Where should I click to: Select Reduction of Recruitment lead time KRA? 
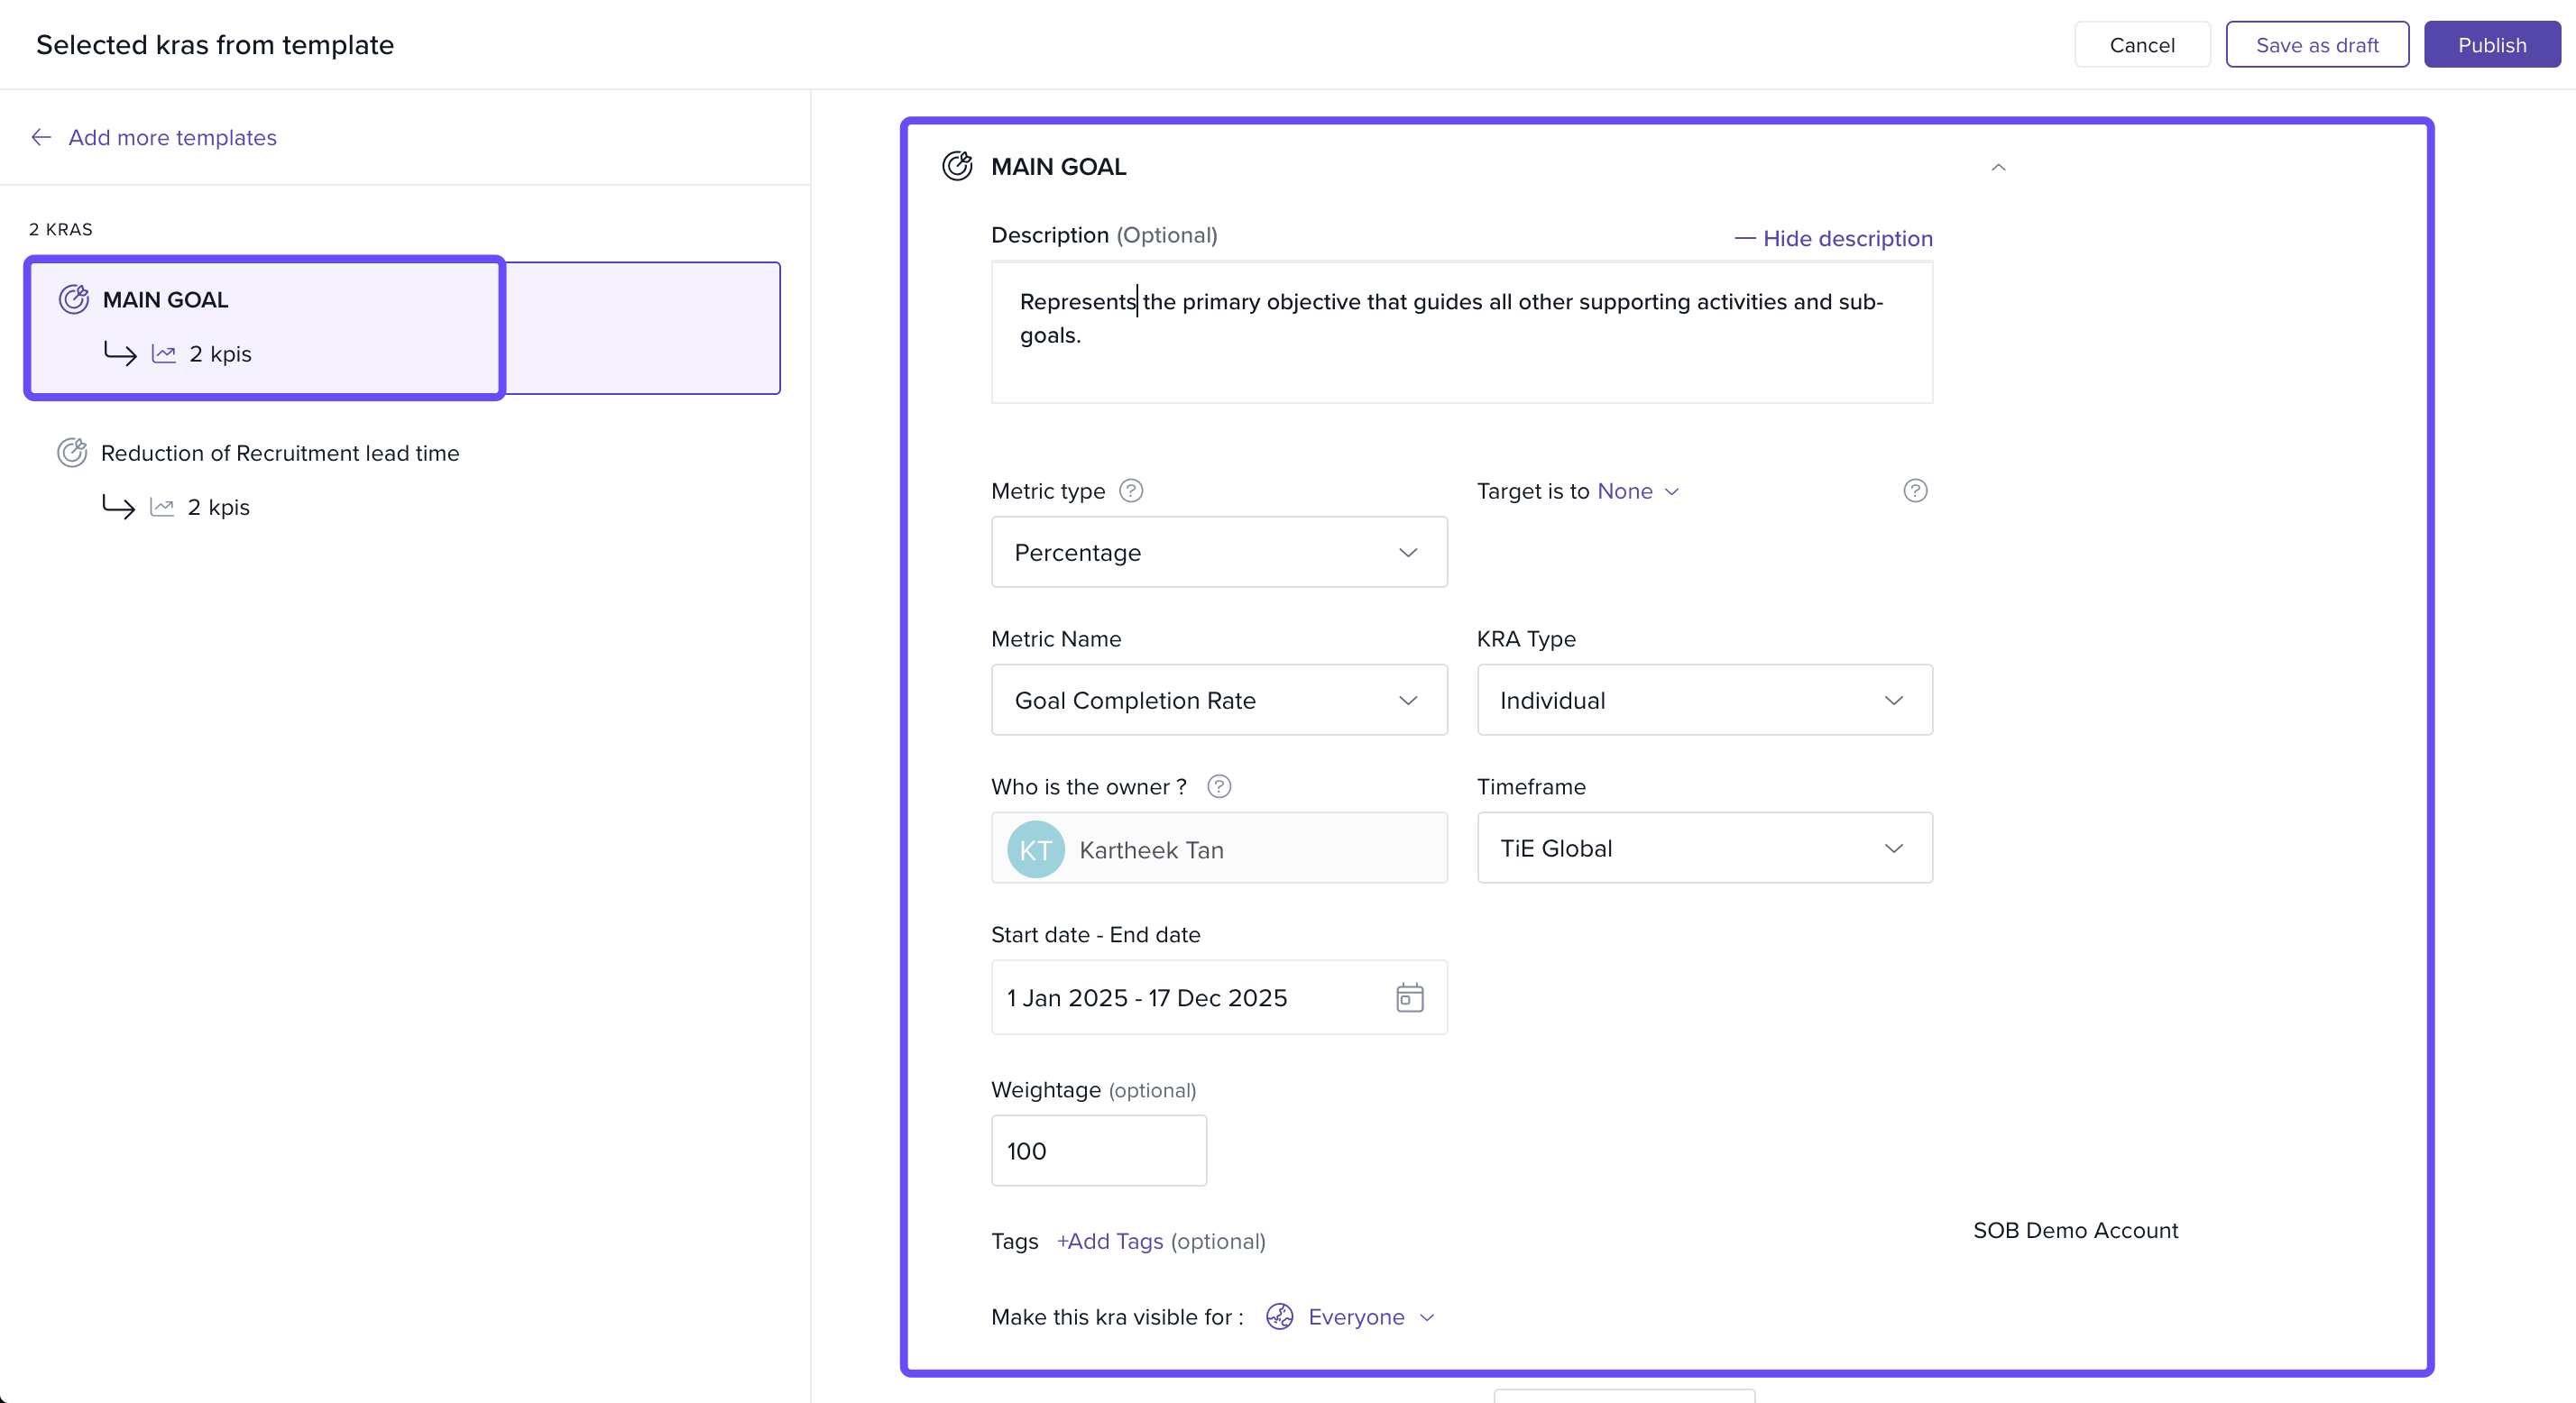pyautogui.click(x=280, y=453)
